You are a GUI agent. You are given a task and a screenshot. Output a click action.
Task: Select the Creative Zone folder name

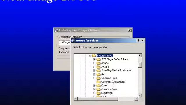109,89
